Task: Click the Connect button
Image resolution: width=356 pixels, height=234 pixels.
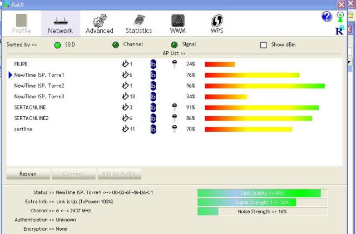Action: [x=73, y=174]
